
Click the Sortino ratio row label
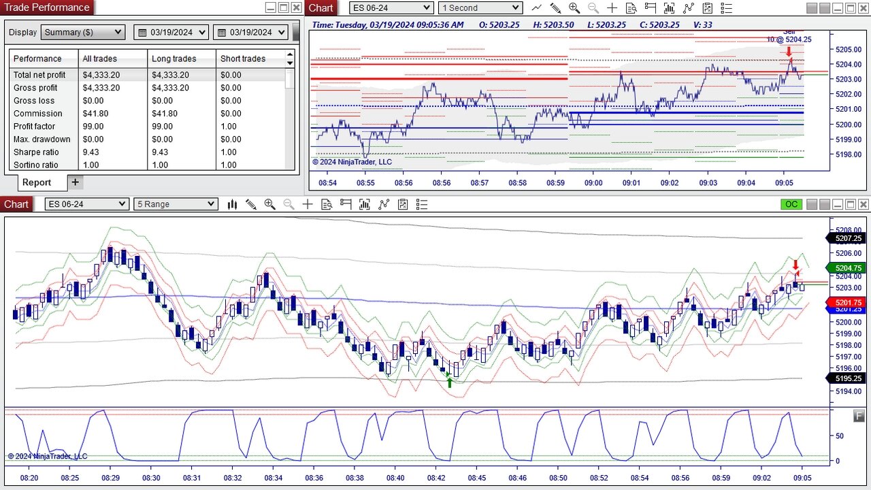pos(36,165)
